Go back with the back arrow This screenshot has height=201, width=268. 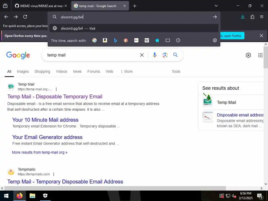[x=6, y=17]
